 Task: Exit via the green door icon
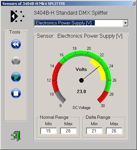pyautogui.click(x=16, y=136)
